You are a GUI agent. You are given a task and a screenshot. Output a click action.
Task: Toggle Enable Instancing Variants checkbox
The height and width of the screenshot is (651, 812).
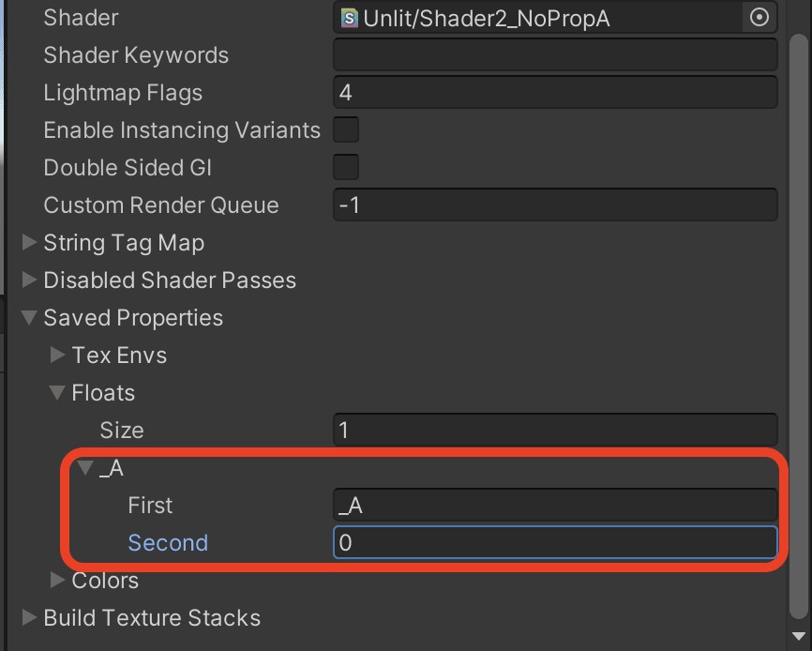346,129
